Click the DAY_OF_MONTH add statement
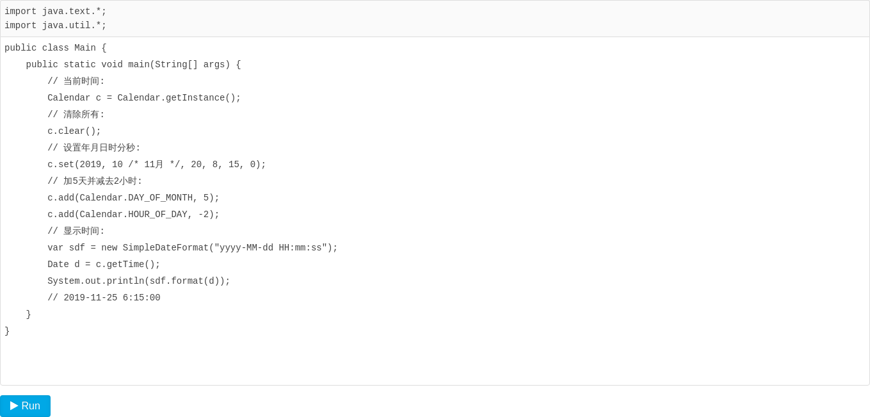870x417 pixels. [133, 197]
